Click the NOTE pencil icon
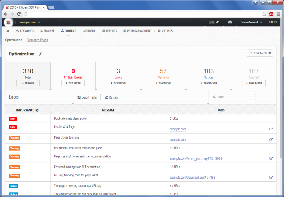 pyautogui.click(x=217, y=22)
